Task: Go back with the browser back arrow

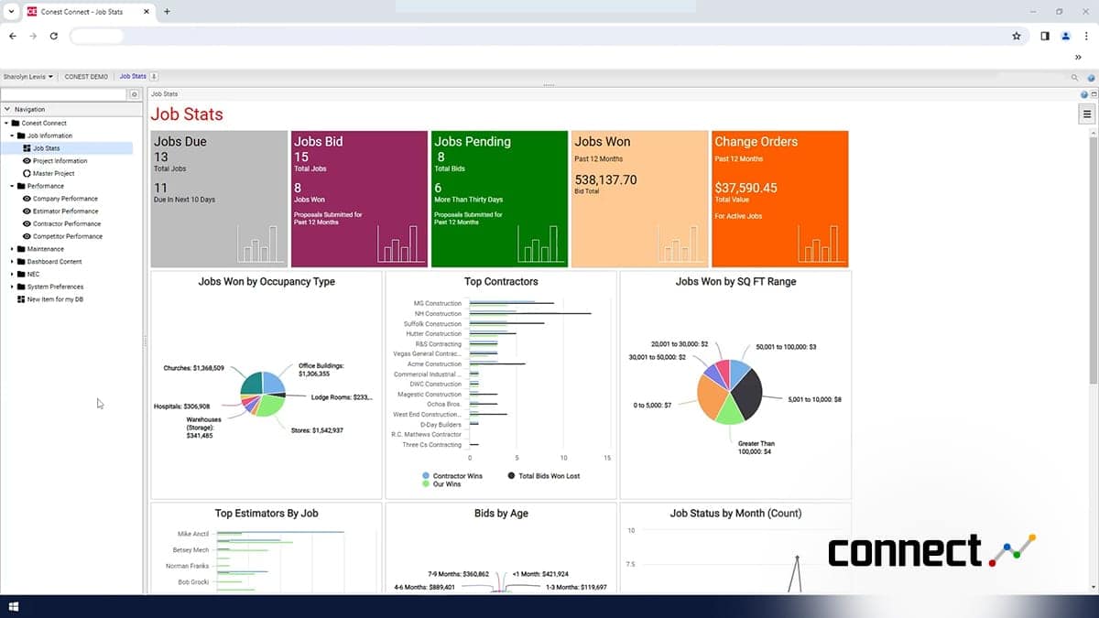Action: click(13, 36)
